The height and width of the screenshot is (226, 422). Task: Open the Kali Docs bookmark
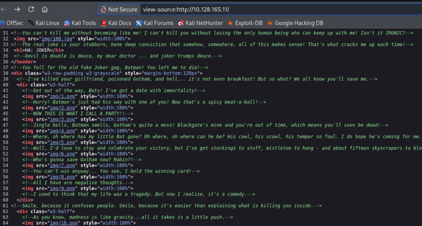coord(116,23)
